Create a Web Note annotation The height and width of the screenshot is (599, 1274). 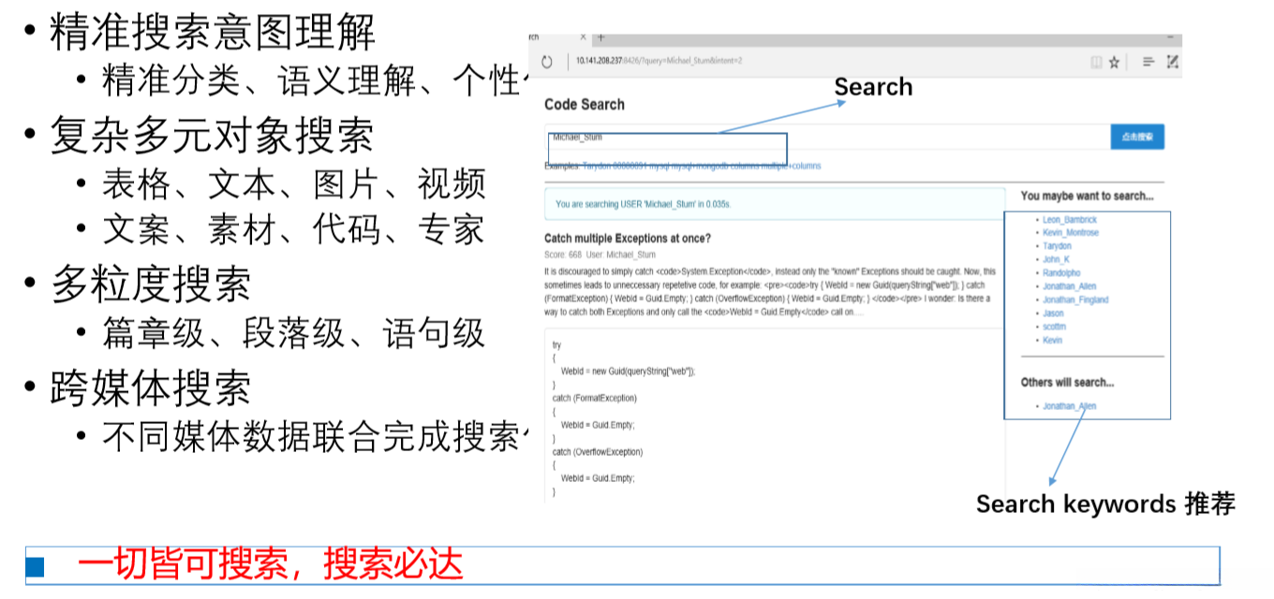pos(1171,60)
